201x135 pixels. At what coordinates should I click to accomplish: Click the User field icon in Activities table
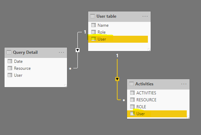132,113
